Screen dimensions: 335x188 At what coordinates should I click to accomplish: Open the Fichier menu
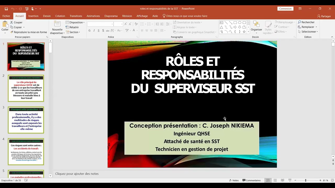(x=6, y=16)
